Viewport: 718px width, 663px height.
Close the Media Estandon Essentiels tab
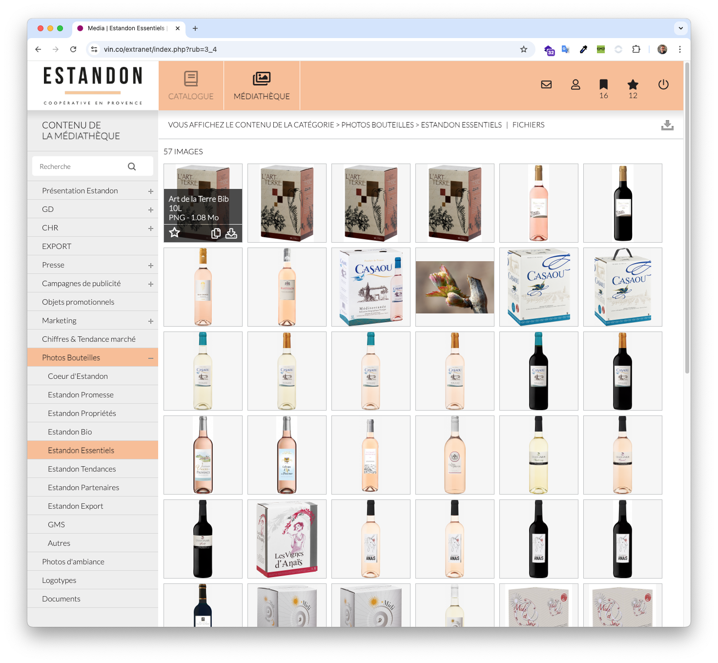point(178,28)
